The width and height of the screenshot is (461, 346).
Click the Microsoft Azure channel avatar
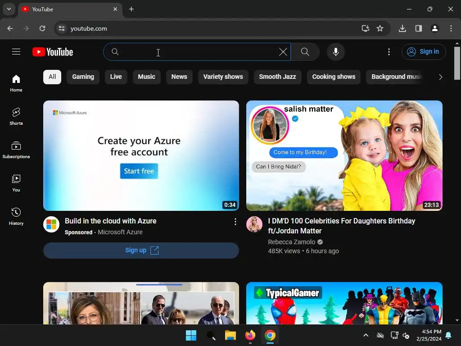click(x=51, y=224)
